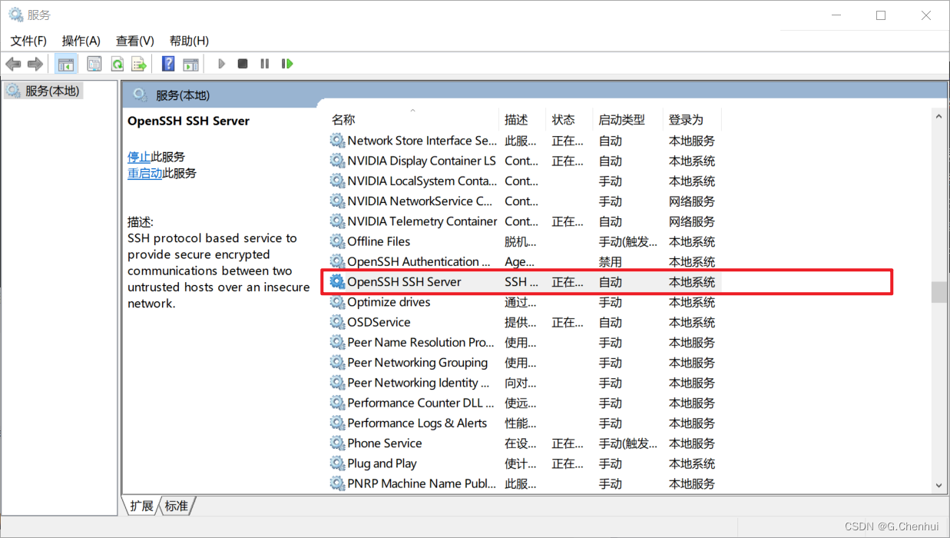Open the 查看(V) menu
The width and height of the screenshot is (950, 538).
pyautogui.click(x=135, y=41)
